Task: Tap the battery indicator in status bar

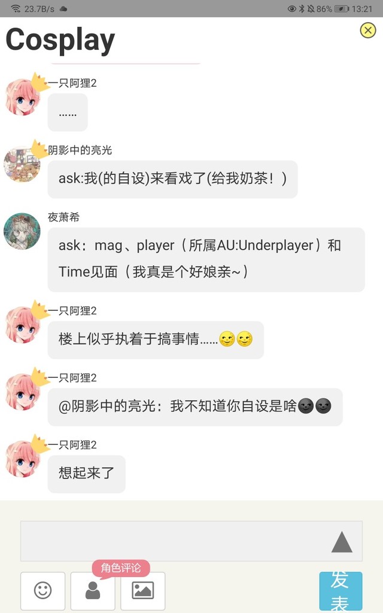Action: [342, 8]
